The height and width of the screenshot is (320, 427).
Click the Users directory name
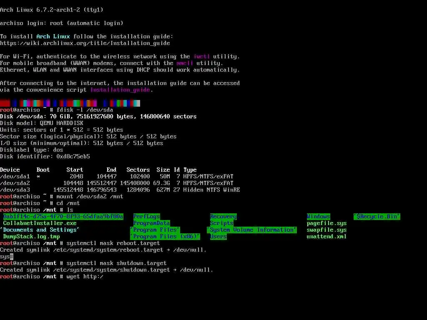pos(219,237)
